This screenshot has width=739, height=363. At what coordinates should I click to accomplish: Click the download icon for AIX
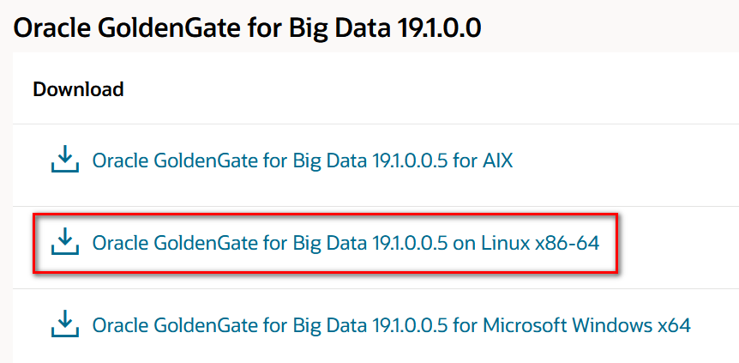click(x=65, y=159)
